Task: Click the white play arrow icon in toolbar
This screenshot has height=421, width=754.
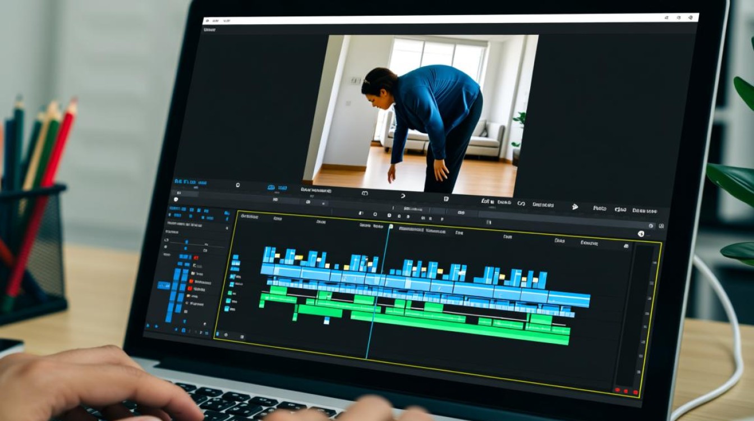Action: 575,207
